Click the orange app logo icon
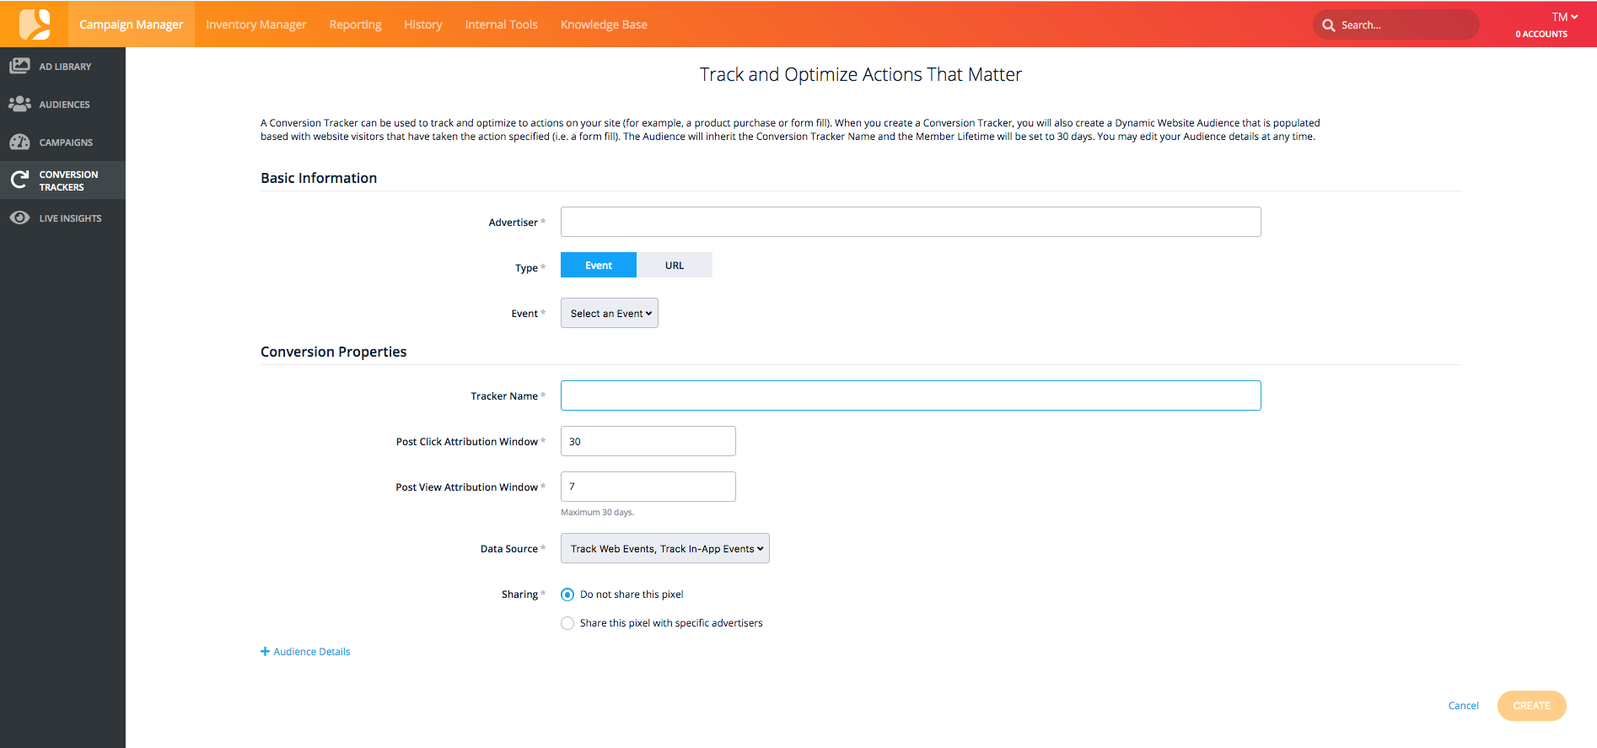The height and width of the screenshot is (748, 1597). point(35,24)
